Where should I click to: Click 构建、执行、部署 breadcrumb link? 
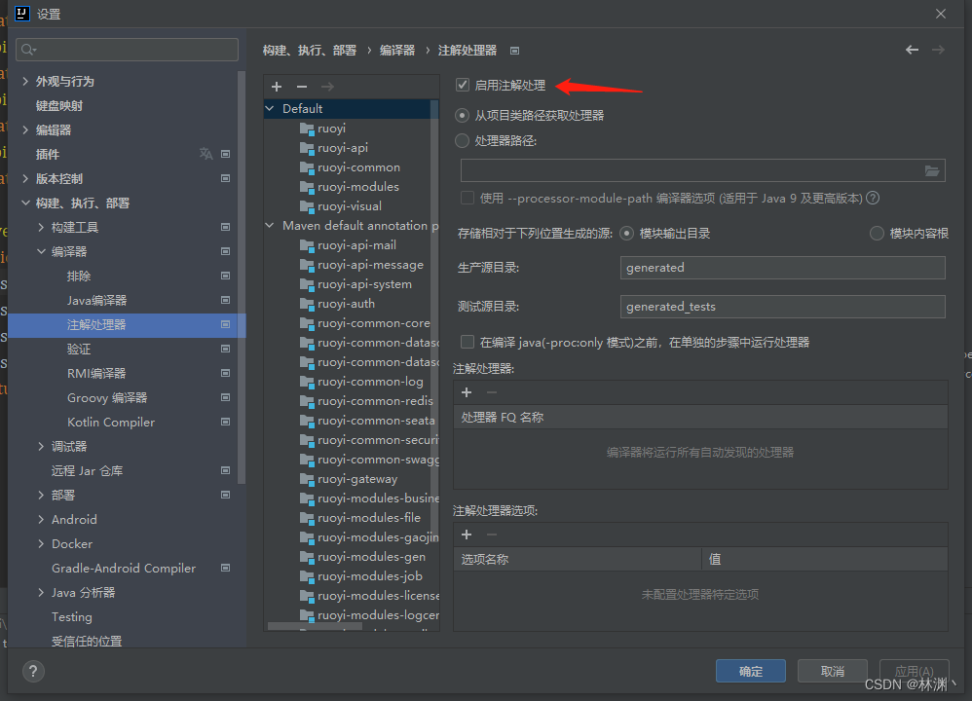[310, 51]
